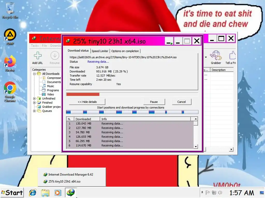This screenshot has height=198, width=265.
Task: Collapse the All Downloads tree node
Action: tap(34, 74)
